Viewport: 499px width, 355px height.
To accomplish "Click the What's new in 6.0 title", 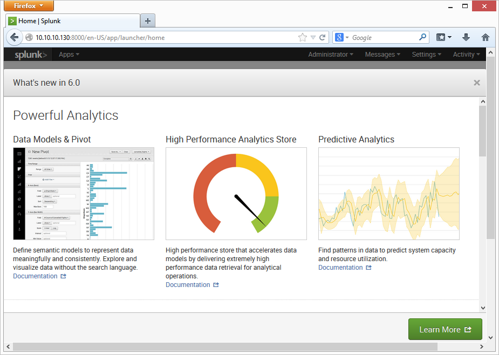I will [x=46, y=83].
